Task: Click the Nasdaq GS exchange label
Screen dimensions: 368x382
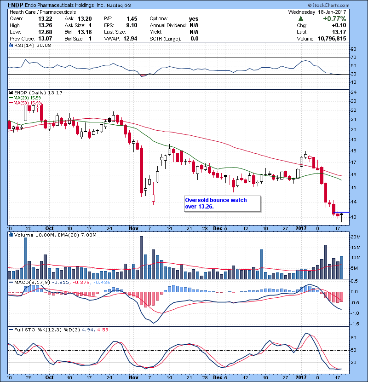Action: [x=119, y=5]
